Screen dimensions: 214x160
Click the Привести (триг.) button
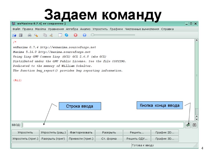(x=81, y=139)
